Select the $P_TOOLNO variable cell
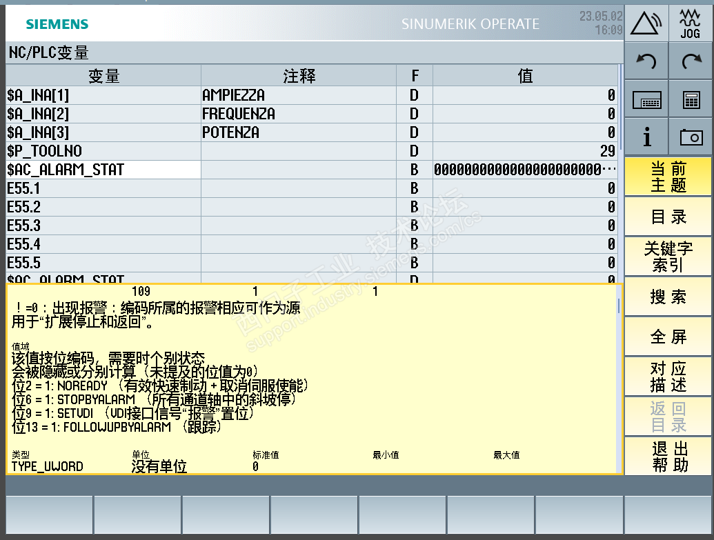The width and height of the screenshot is (714, 540). pyautogui.click(x=103, y=151)
